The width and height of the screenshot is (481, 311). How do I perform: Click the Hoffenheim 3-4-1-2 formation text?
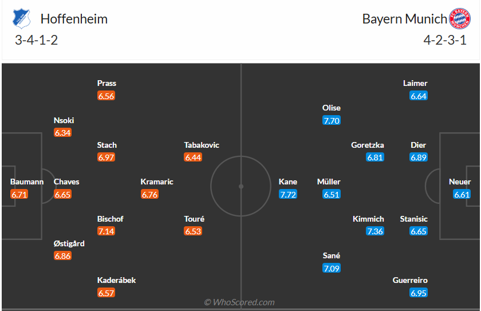37,40
